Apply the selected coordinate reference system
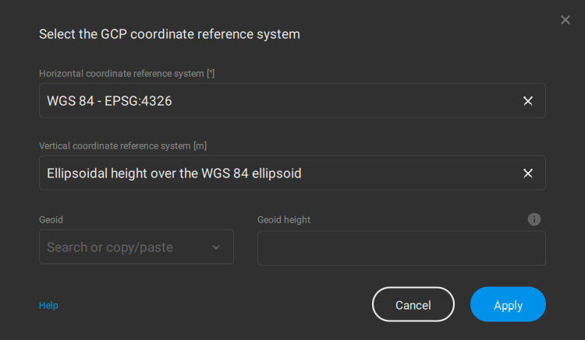 tap(508, 305)
